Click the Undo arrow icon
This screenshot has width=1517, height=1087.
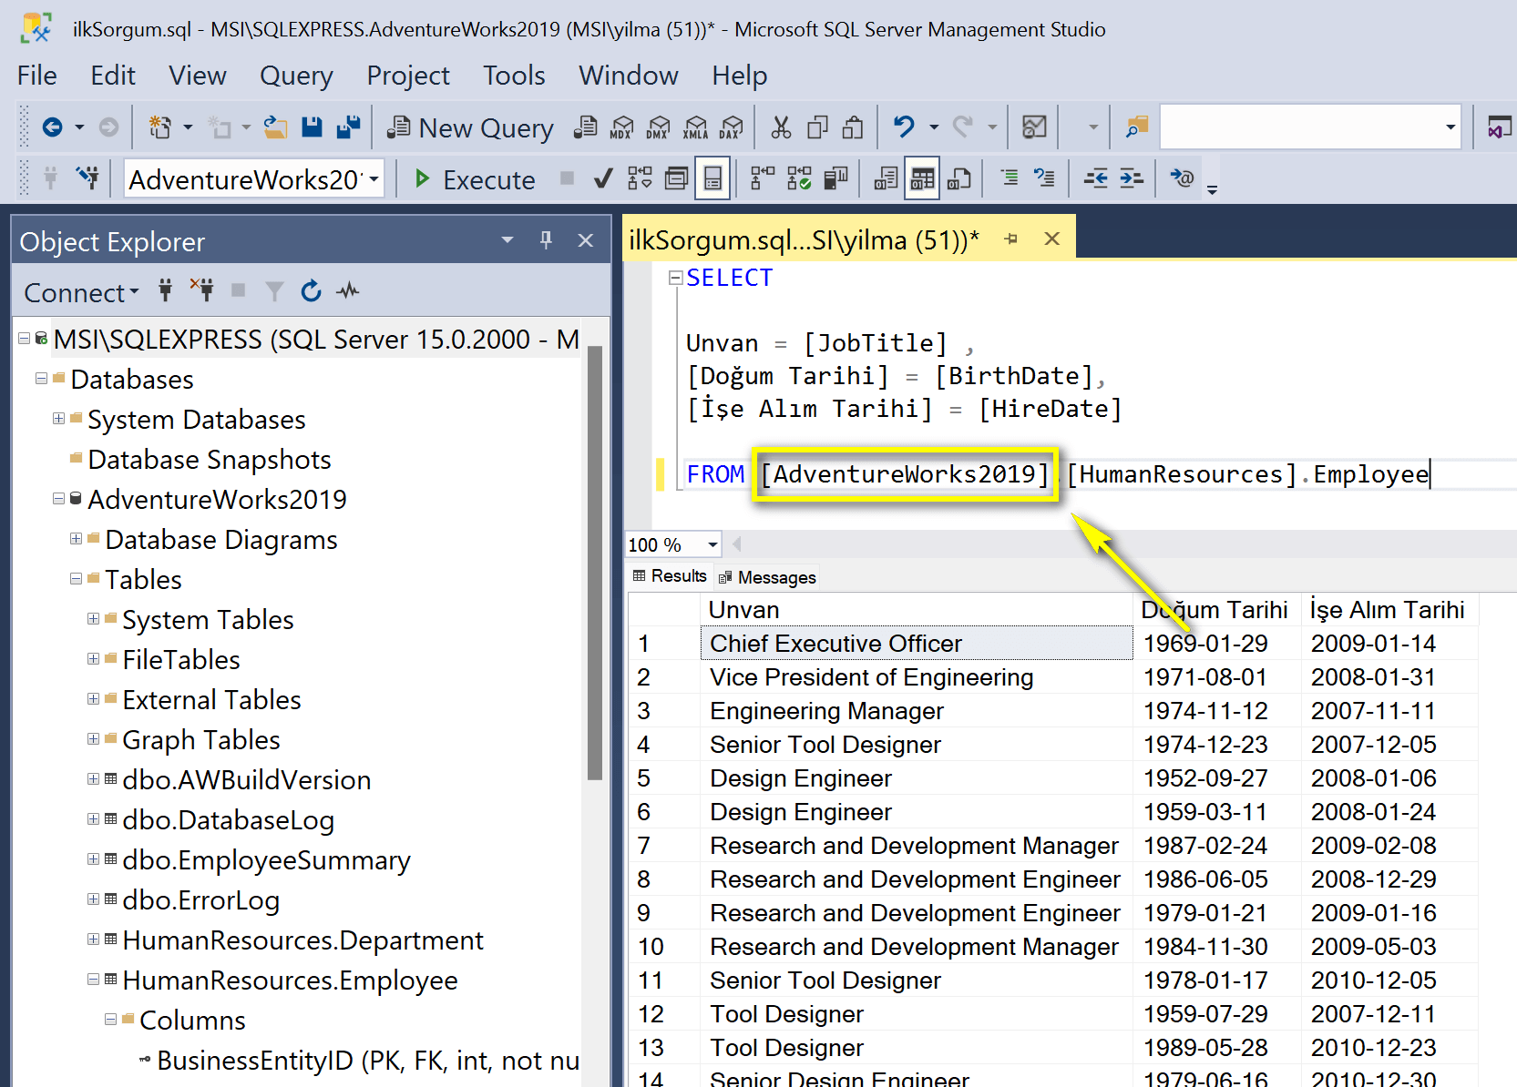pos(904,127)
